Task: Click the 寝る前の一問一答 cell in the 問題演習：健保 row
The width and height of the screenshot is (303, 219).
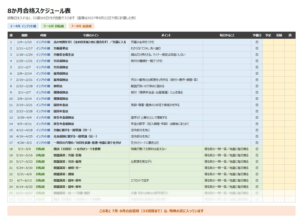Action: click(227, 174)
